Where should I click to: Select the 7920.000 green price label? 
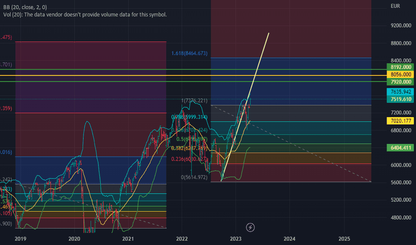click(400, 82)
